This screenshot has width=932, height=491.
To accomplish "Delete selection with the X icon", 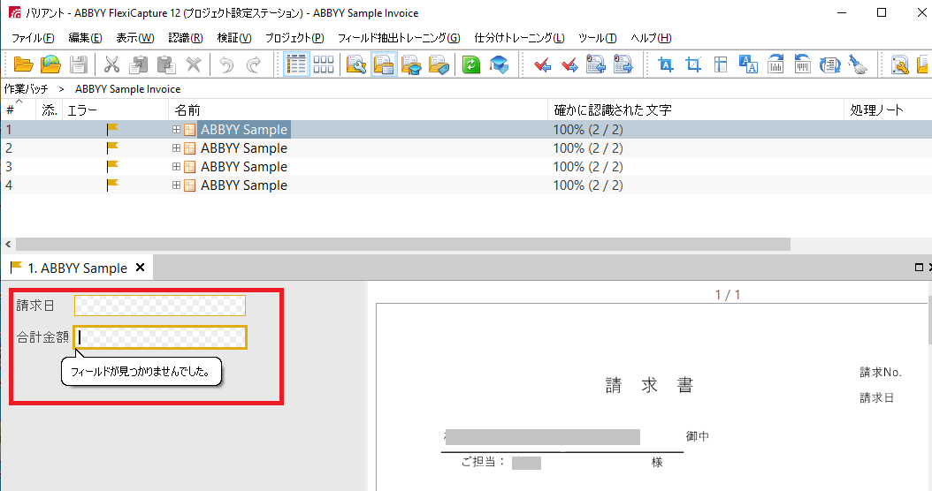I will 193,64.
